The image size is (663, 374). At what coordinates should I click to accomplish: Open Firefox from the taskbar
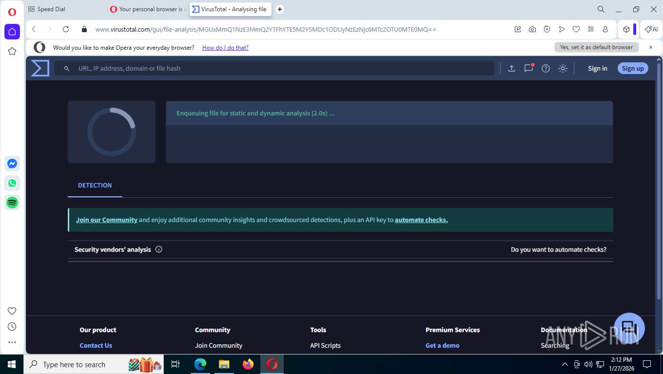248,364
